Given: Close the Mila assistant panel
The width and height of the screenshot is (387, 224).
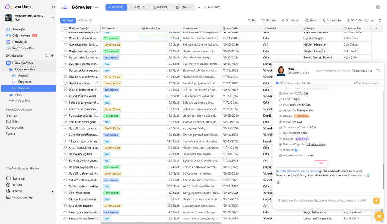Looking at the screenshot, I should 379,216.
